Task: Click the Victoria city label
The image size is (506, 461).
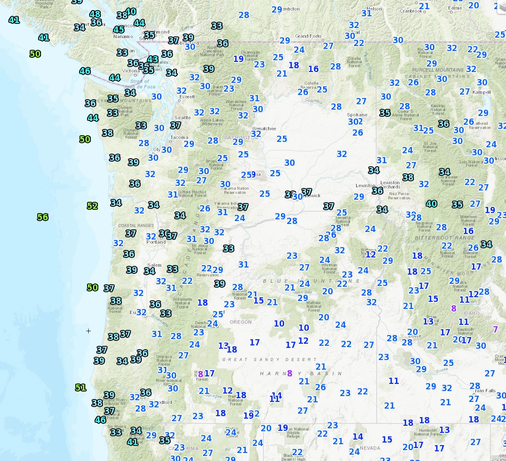Action: (131, 71)
